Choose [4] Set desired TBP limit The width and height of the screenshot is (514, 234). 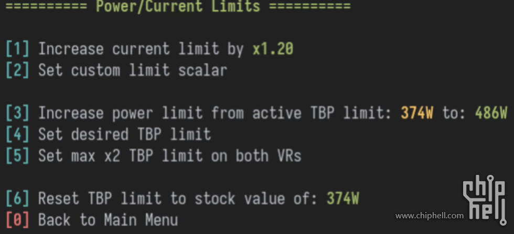pyautogui.click(x=108, y=135)
